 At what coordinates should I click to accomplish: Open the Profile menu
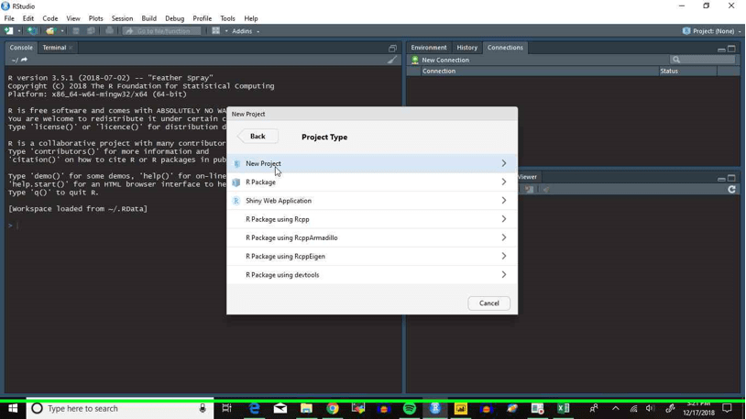pyautogui.click(x=203, y=18)
